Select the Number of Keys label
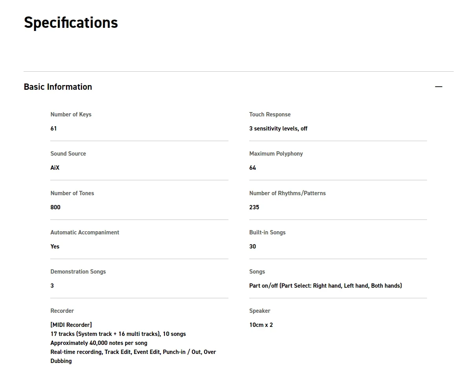This screenshot has height=370, width=471. [71, 114]
